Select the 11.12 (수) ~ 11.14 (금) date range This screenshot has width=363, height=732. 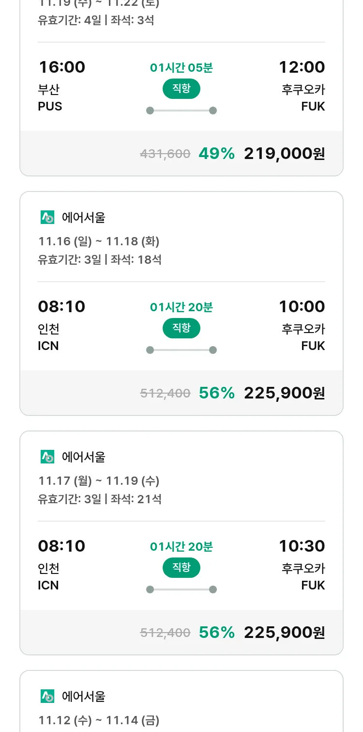[99, 720]
